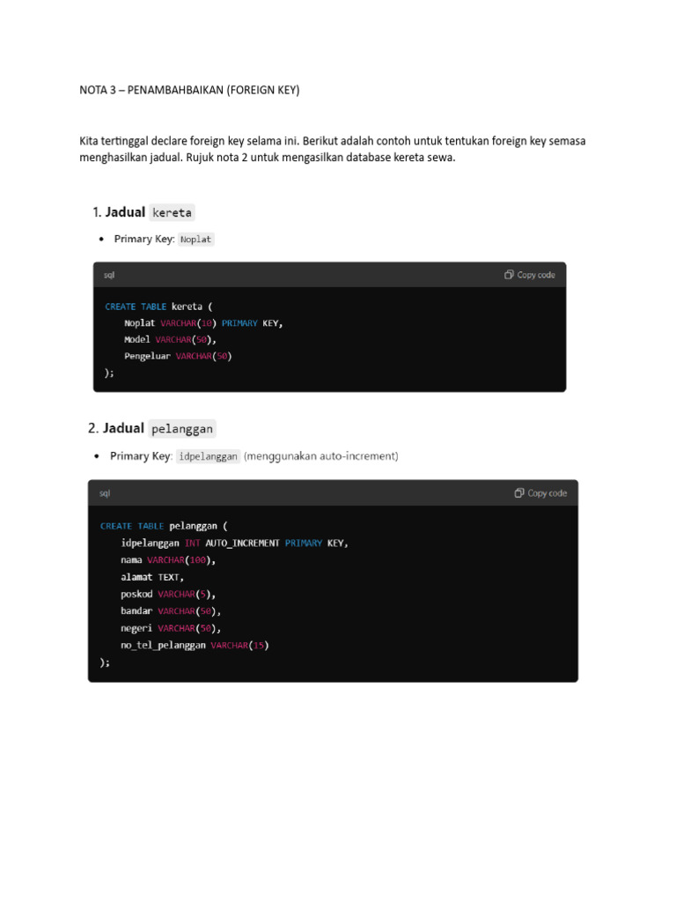Click the copy icon in the pelanggan code block

[519, 493]
